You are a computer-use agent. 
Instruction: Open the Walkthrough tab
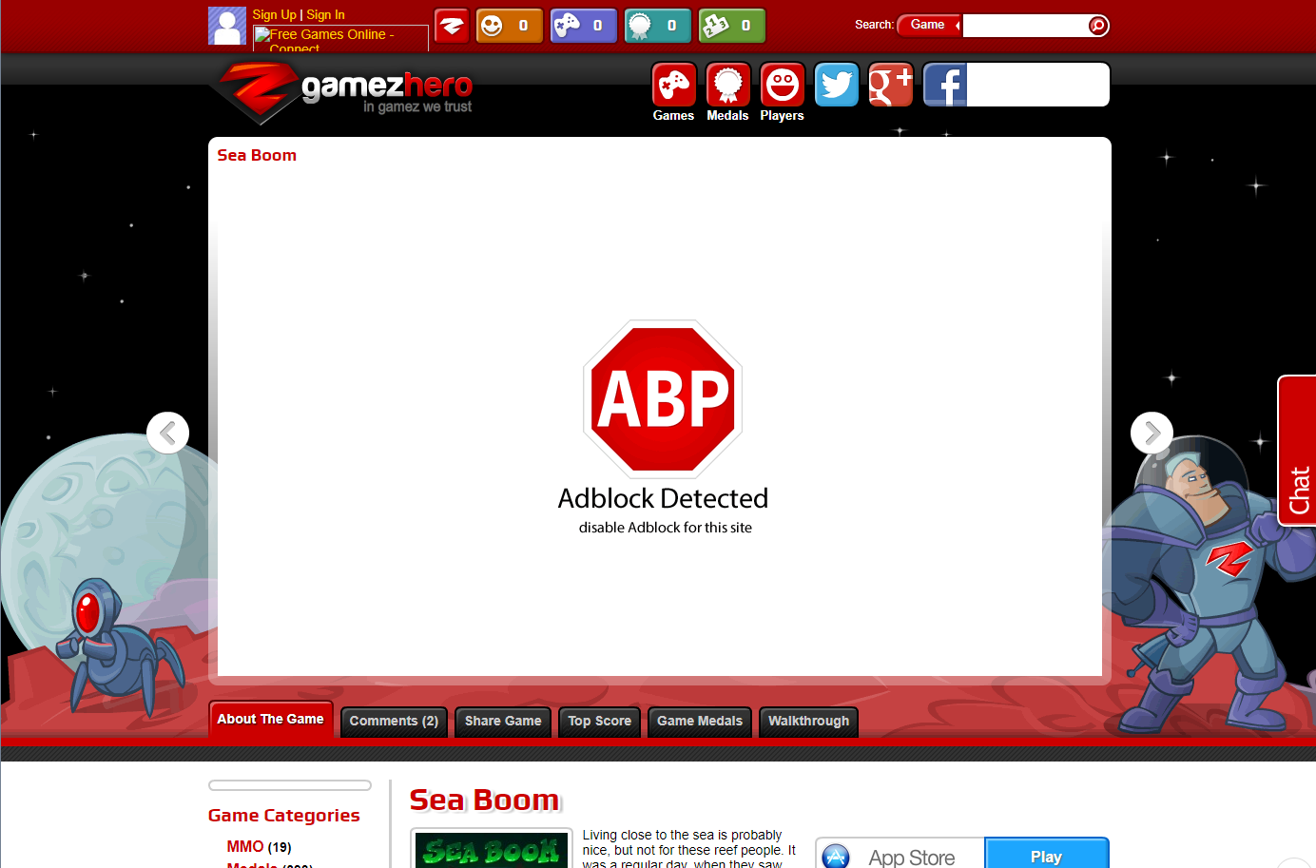tap(808, 722)
